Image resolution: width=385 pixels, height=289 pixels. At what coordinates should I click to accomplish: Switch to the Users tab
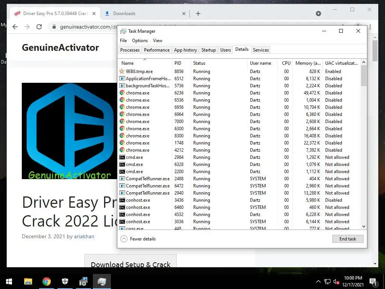(x=226, y=50)
